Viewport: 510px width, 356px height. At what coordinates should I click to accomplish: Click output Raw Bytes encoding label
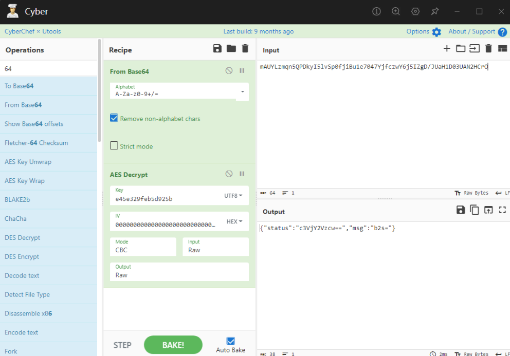coord(476,354)
